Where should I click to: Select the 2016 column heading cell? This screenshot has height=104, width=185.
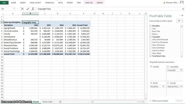point(58,25)
